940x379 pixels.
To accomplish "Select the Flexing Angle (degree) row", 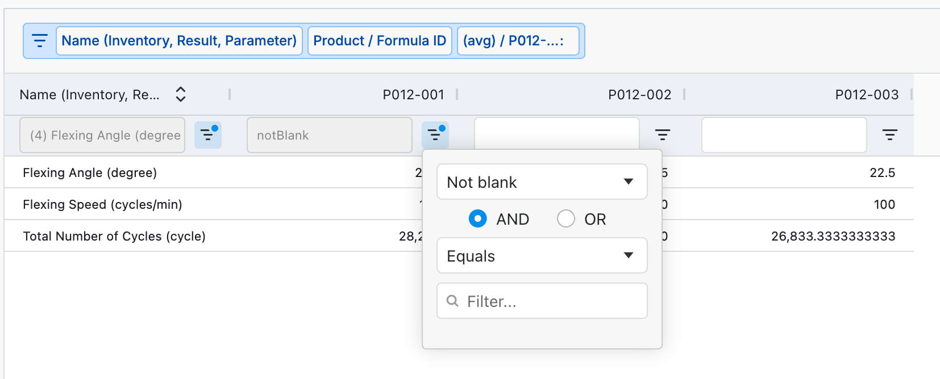I will point(90,172).
